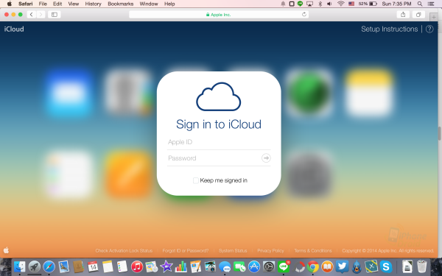Screen dimensions: 442x276
Task: Go forward with Safari's forward arrow
Action: point(41,15)
